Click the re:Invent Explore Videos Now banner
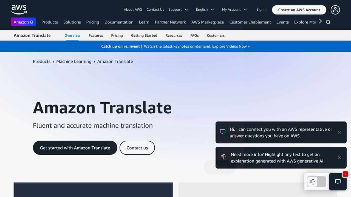Screen dimensions: 351x197 [175, 46]
